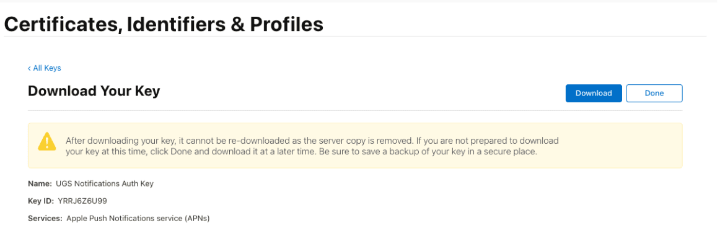Click the Key ID: field label
This screenshot has height=241, width=720.
(42, 201)
